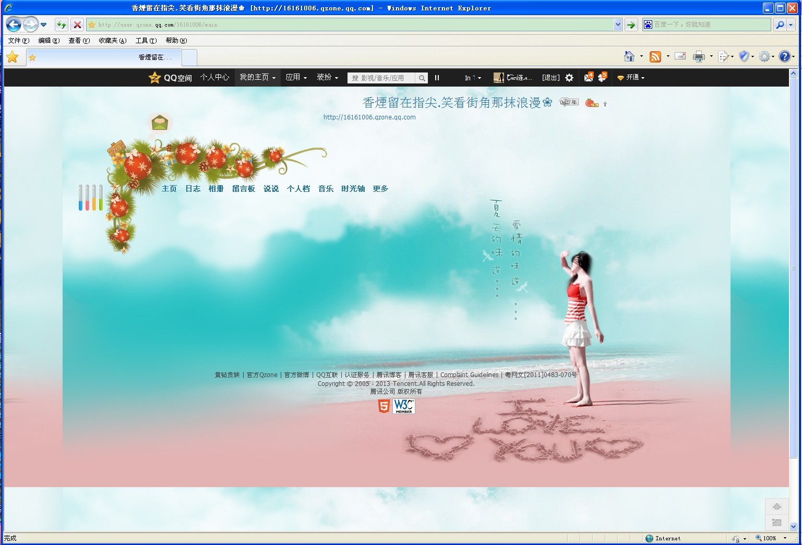Click the Qzone search magnifier icon
Screen dimensions: 802x545
pyautogui.click(x=422, y=78)
